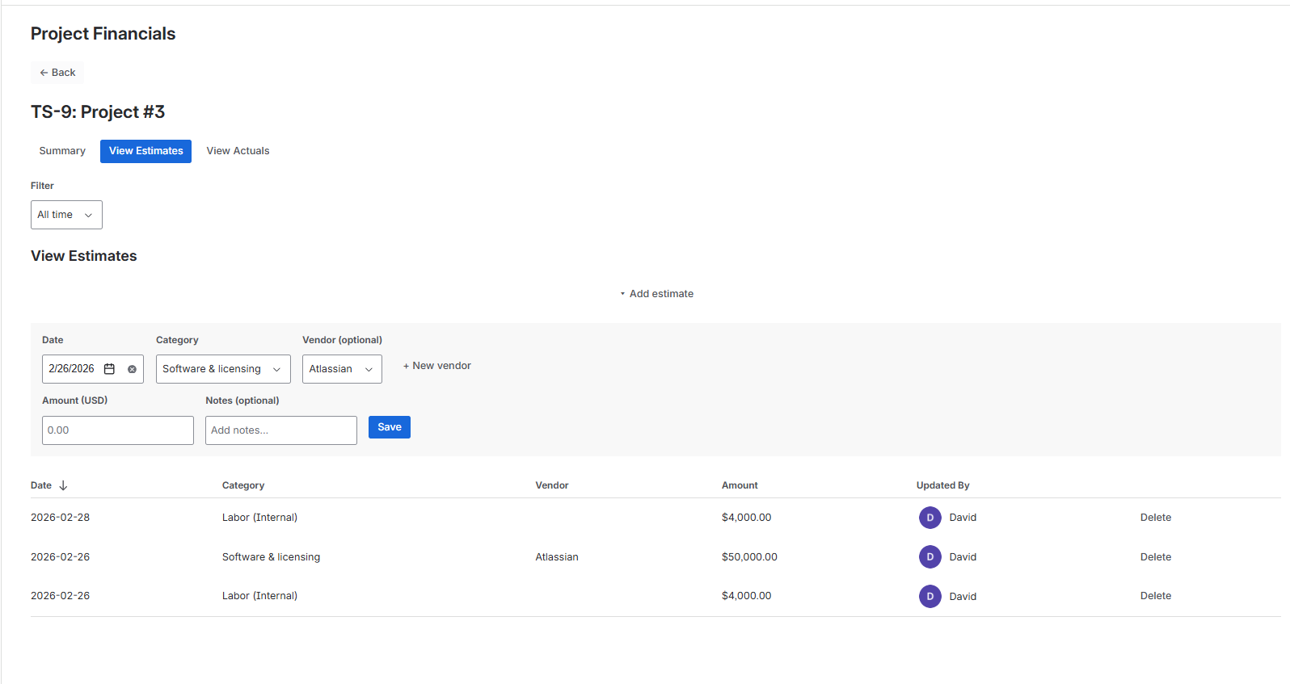This screenshot has width=1290, height=684.
Task: Focus the Amount (USD) input field
Action: coord(118,430)
